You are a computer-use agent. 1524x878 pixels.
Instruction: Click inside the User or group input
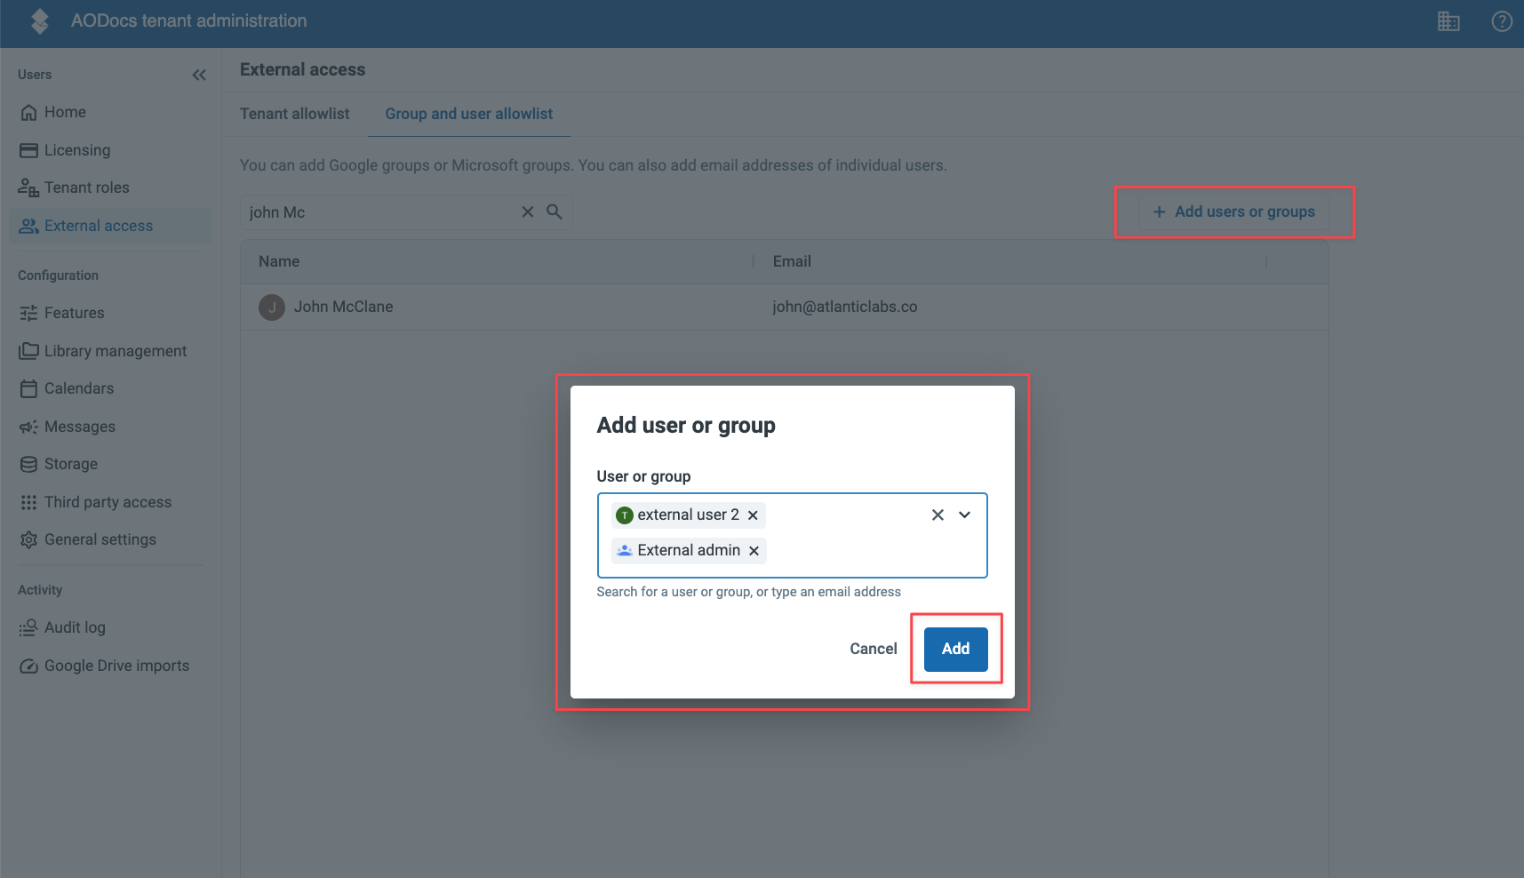(792, 535)
